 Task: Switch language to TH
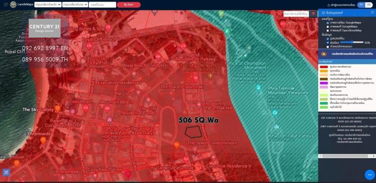pos(361,5)
